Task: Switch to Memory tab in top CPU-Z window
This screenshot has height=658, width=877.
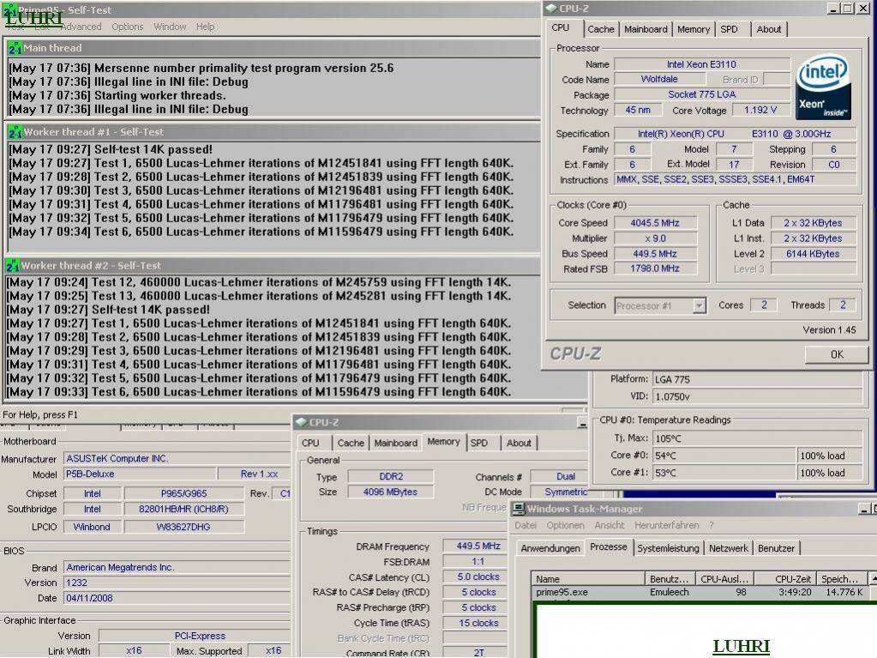Action: pos(694,29)
